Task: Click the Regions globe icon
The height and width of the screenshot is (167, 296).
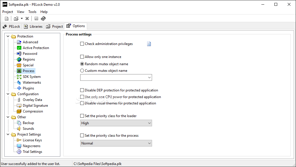Action: 19,59
